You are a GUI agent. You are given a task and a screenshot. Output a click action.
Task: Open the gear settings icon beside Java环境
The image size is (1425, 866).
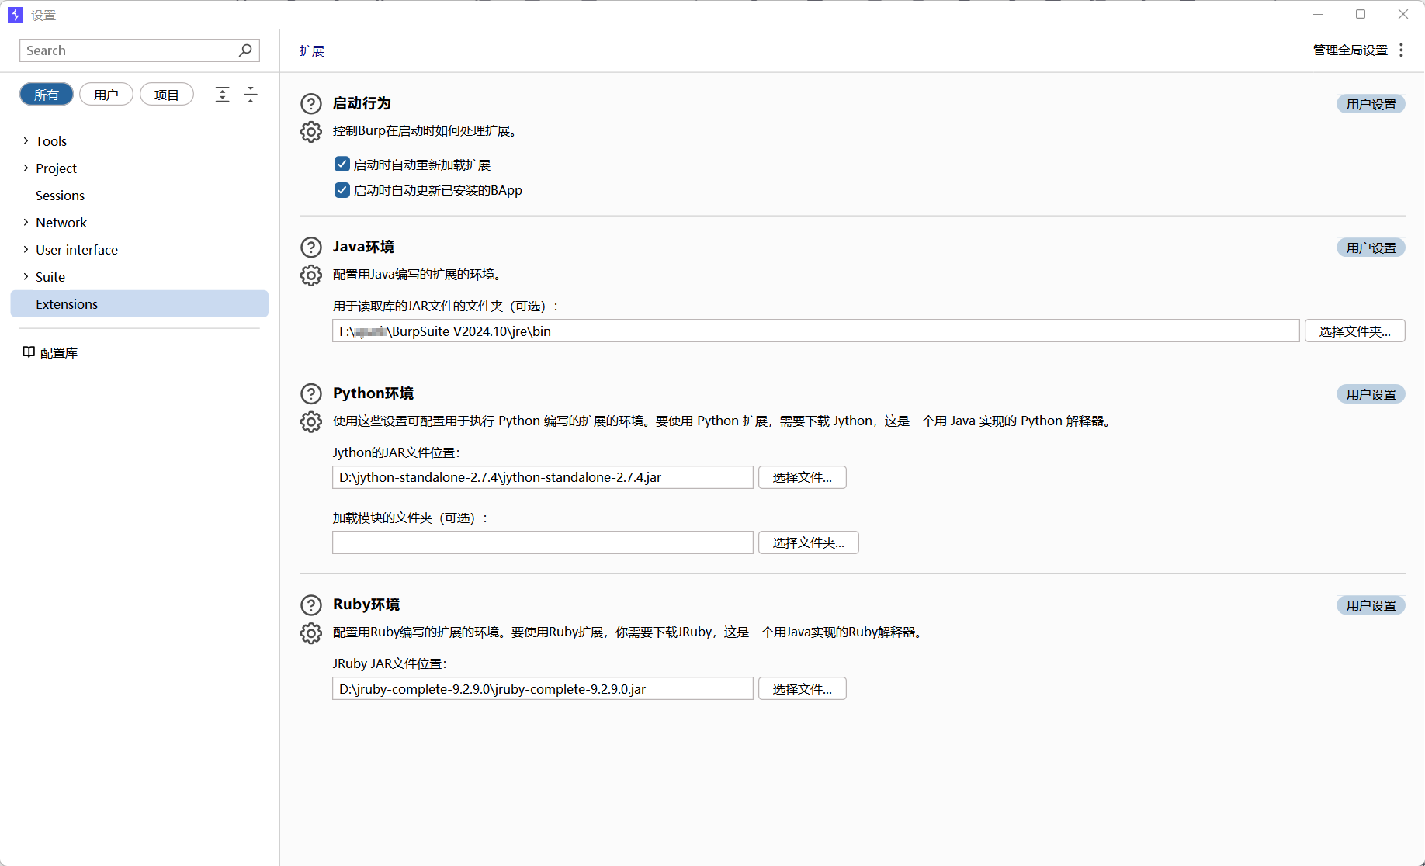[310, 275]
